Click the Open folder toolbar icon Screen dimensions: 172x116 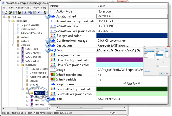pyautogui.click(x=11, y=12)
